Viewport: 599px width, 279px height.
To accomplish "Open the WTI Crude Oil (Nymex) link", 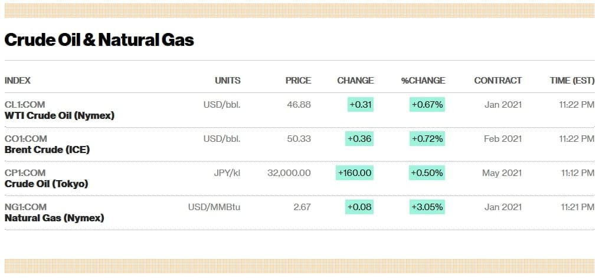I will [60, 115].
